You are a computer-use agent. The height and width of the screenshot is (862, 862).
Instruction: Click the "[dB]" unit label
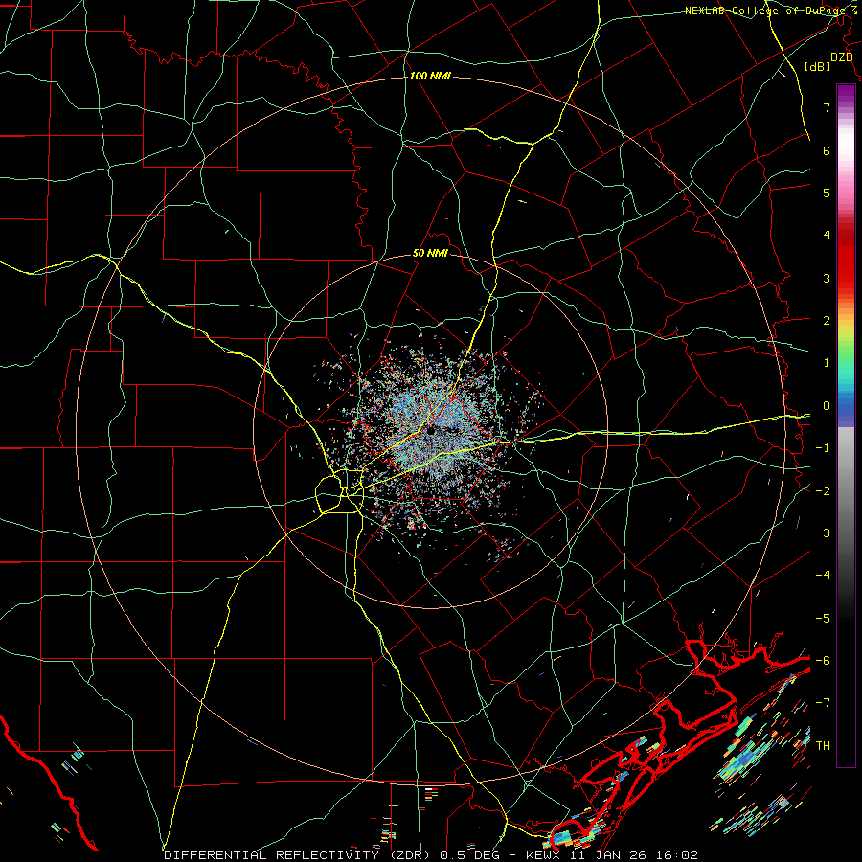[818, 66]
